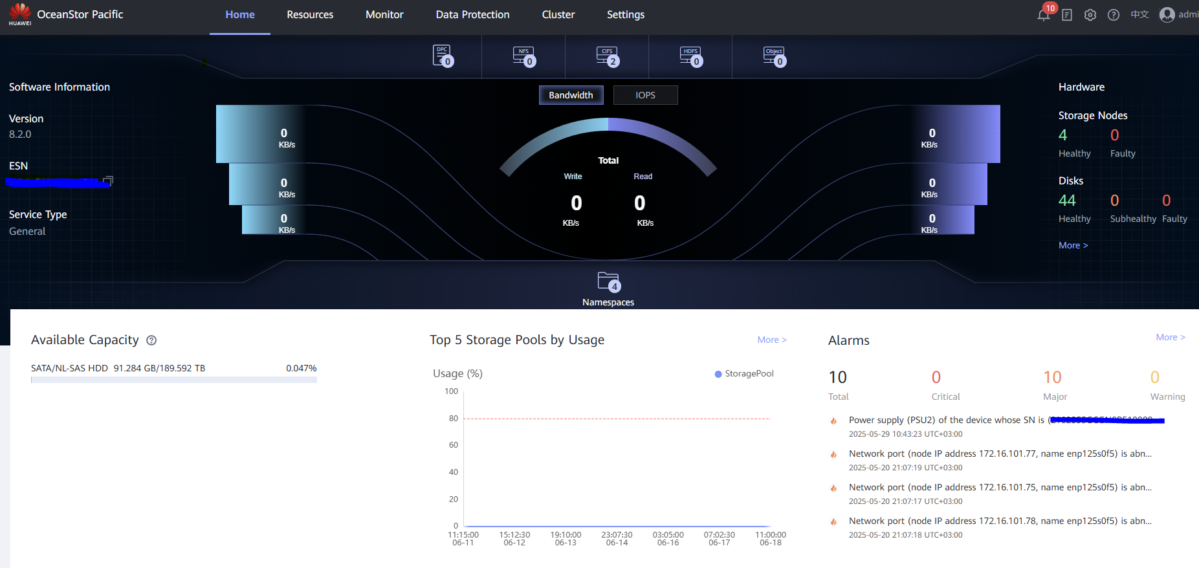Click the Namespaces label
Screen dimensions: 1199x568
608,302
